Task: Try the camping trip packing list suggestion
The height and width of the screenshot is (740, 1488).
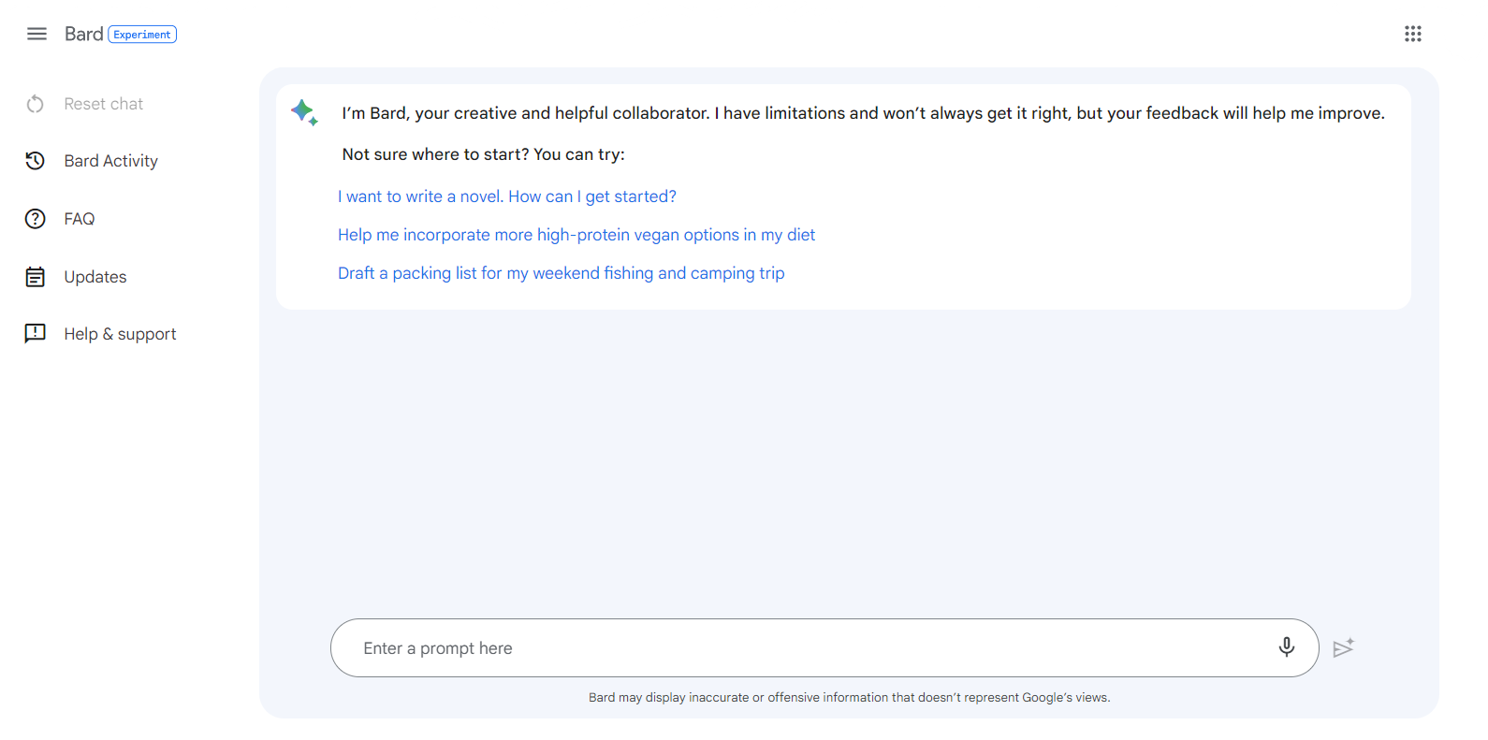Action: (x=562, y=273)
